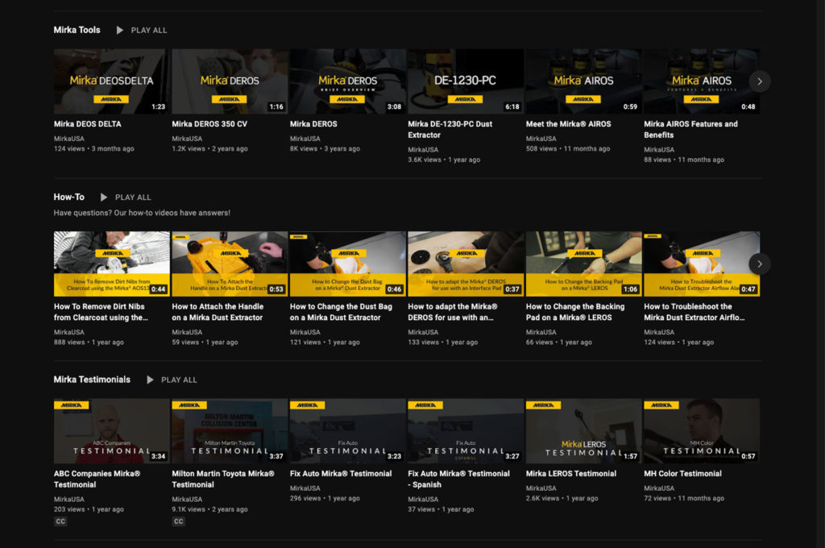Click CC badge under ABC Companies Testimonial
This screenshot has width=825, height=548.
point(60,521)
